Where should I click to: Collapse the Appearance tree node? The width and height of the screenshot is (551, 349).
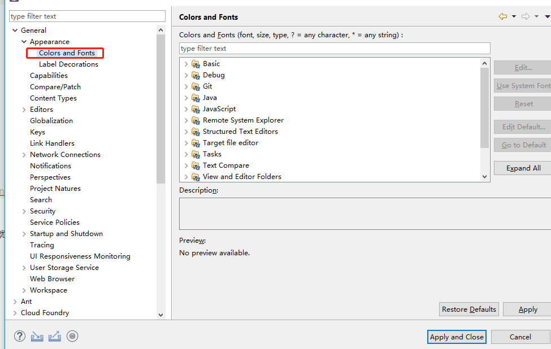pos(24,41)
